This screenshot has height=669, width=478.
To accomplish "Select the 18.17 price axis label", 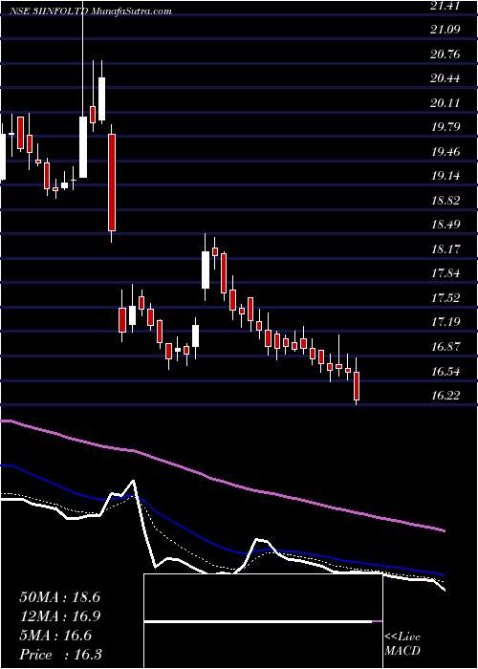I will 447,248.
